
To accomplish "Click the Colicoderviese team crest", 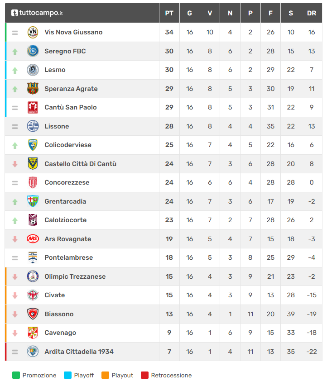I will [33, 145].
